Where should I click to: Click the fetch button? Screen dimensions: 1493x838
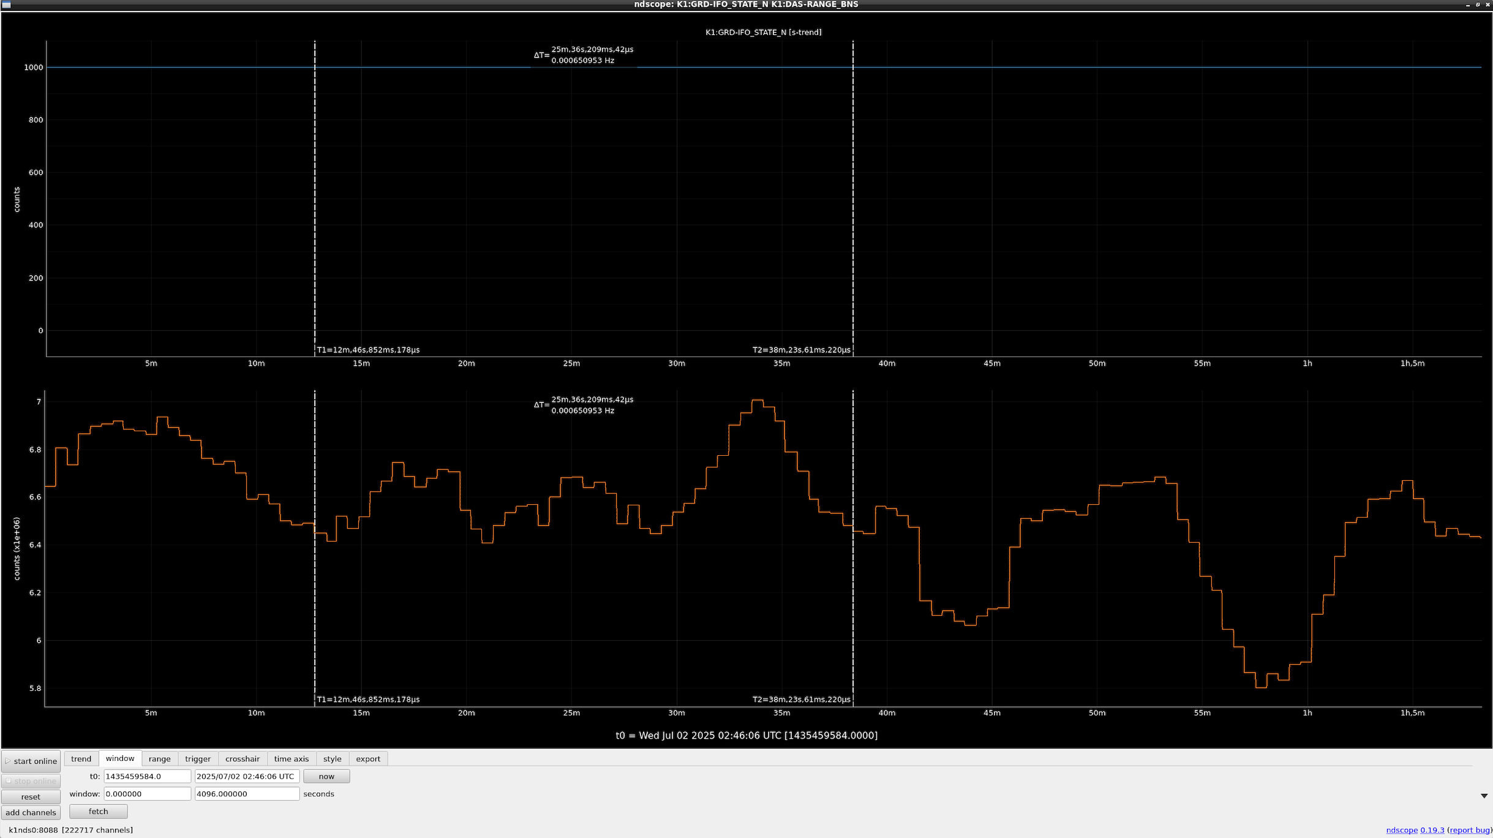(98, 812)
